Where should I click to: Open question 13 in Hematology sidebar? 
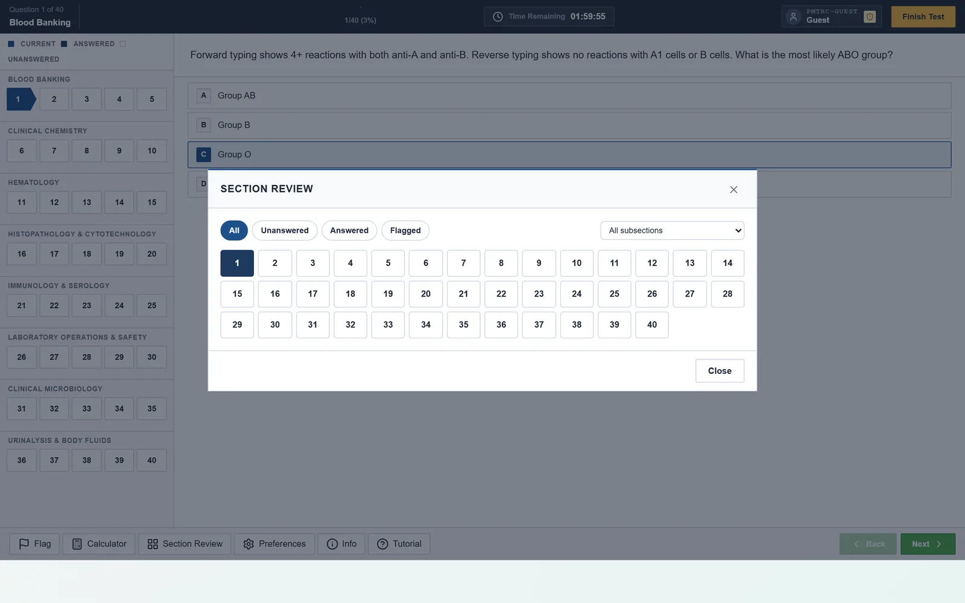click(x=87, y=202)
